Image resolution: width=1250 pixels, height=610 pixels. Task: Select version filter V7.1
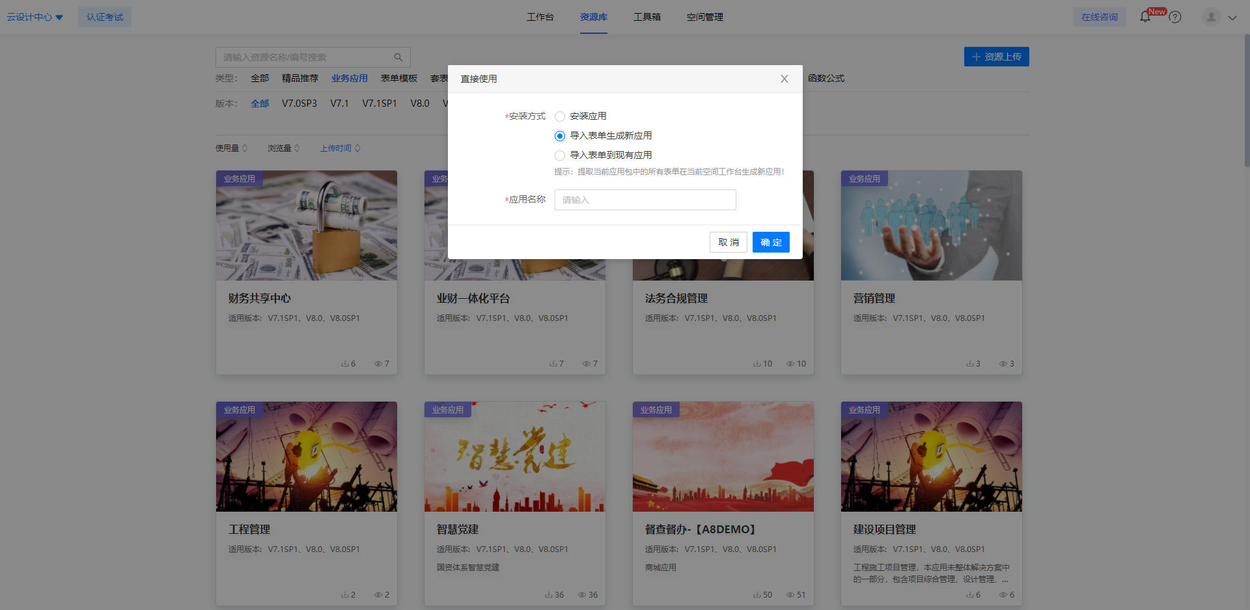point(339,104)
